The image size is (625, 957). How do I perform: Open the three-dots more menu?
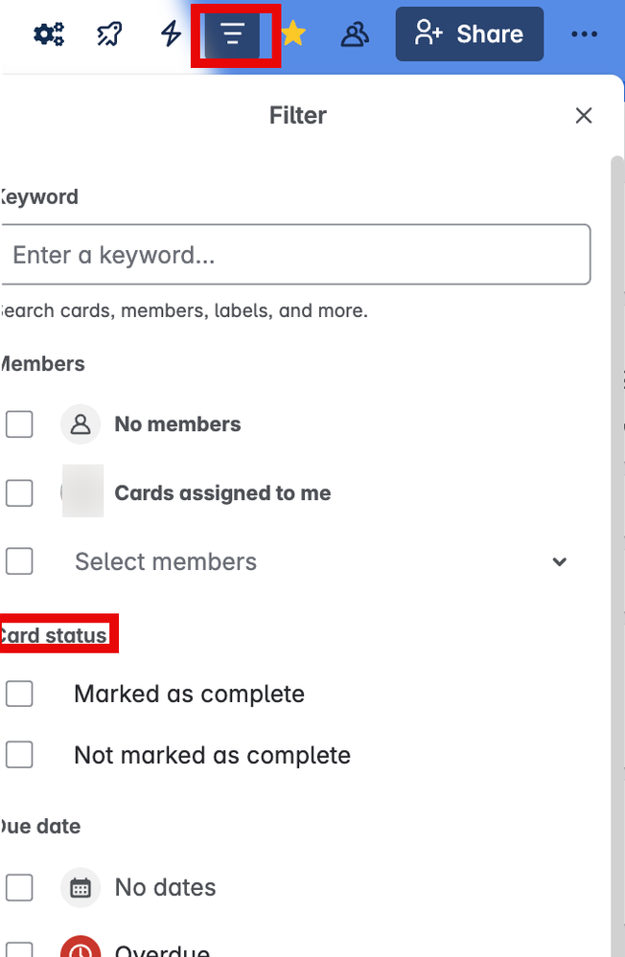click(x=584, y=34)
